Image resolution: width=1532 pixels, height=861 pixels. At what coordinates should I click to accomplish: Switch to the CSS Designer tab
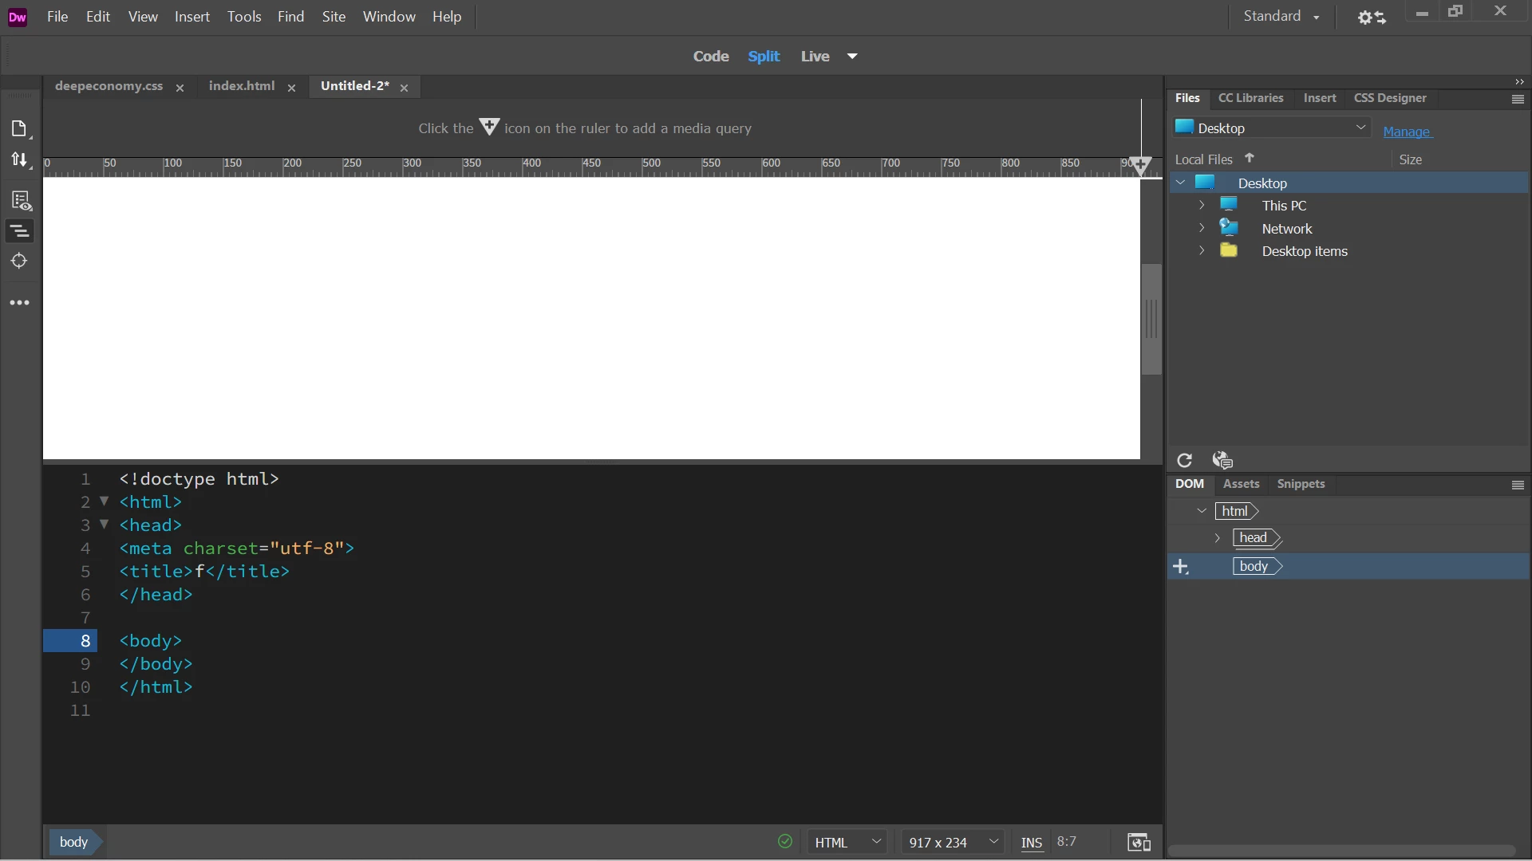point(1389,98)
